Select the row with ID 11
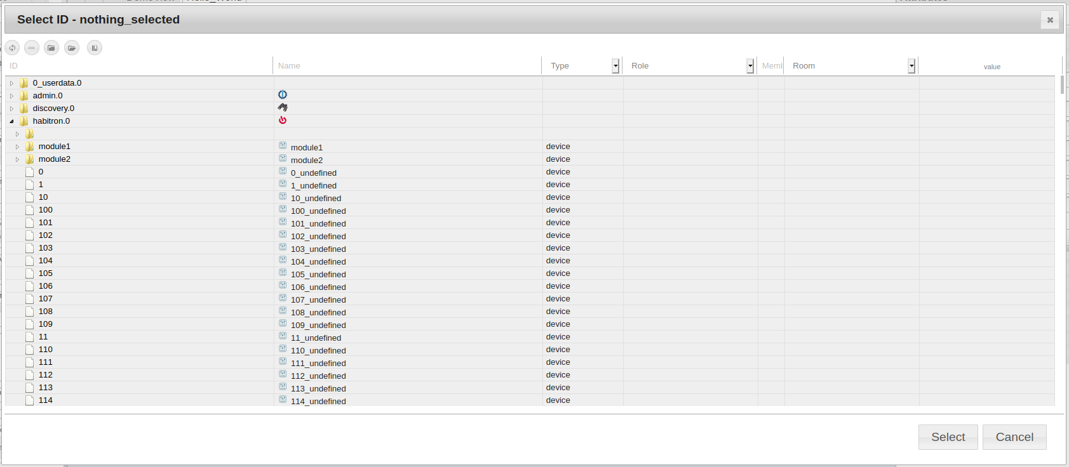This screenshot has width=1069, height=467. (x=530, y=337)
